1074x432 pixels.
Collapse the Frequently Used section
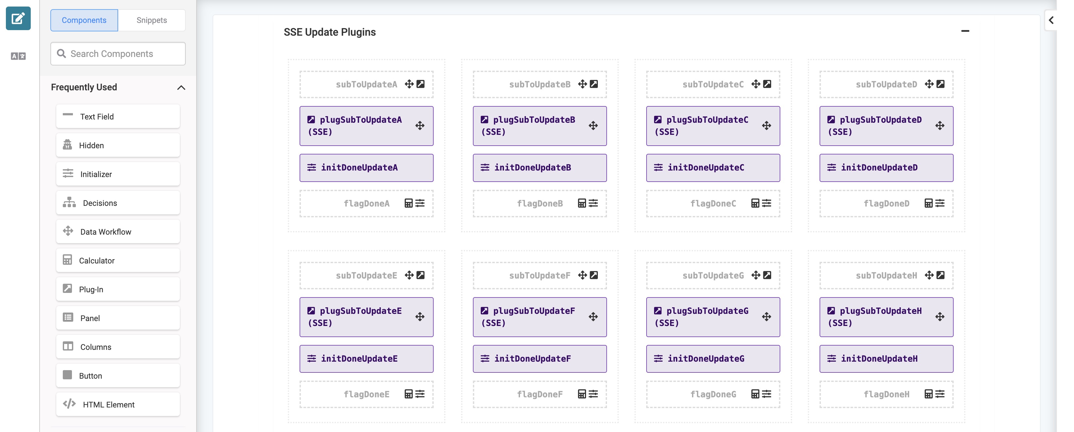pos(181,87)
